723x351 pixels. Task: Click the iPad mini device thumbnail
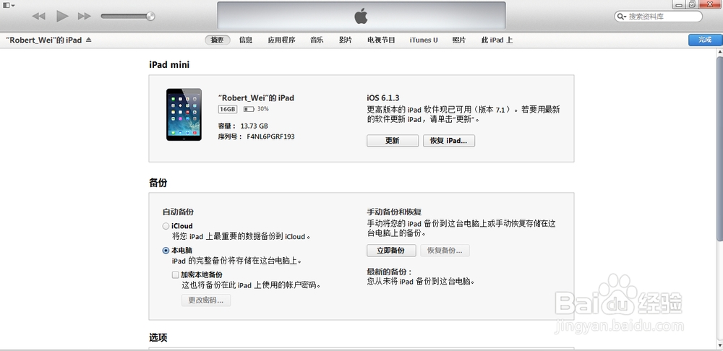184,115
